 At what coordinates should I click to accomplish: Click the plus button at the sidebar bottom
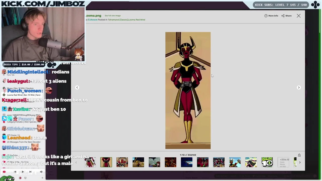point(42,178)
